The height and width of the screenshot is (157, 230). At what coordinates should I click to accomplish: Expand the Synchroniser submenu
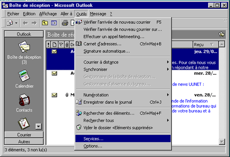[123, 70]
